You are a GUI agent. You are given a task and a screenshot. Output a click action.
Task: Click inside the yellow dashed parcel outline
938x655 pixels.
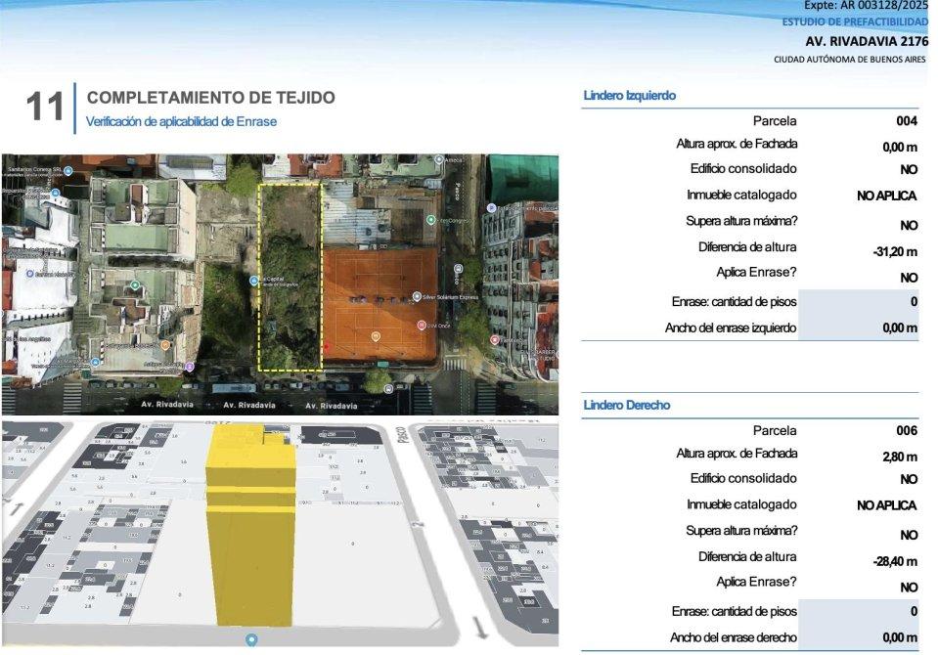click(x=290, y=274)
